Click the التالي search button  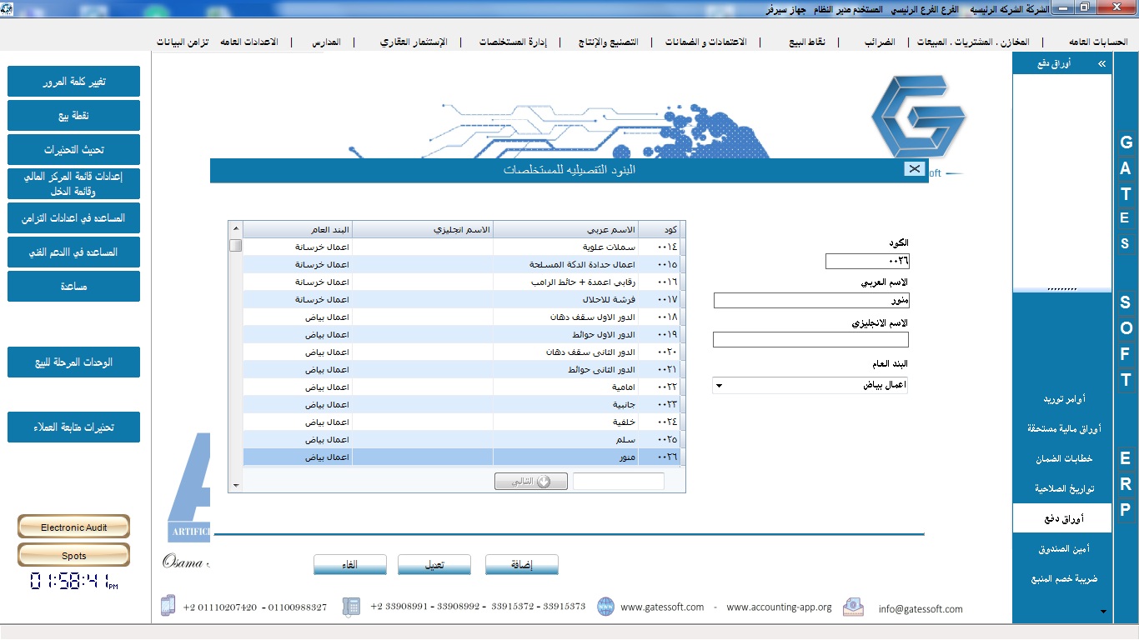(x=531, y=482)
